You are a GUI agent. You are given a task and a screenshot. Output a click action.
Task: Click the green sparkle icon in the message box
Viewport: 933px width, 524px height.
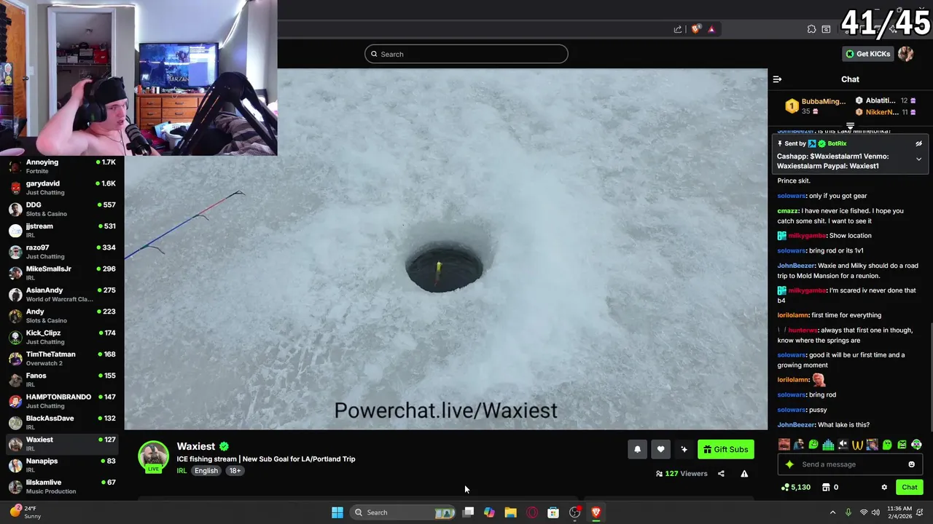tap(789, 464)
